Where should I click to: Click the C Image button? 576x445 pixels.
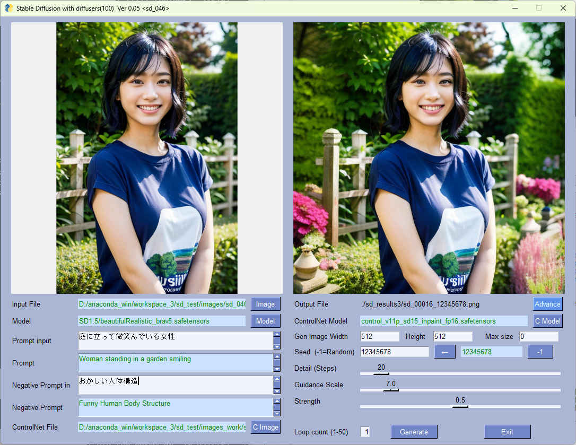[265, 427]
